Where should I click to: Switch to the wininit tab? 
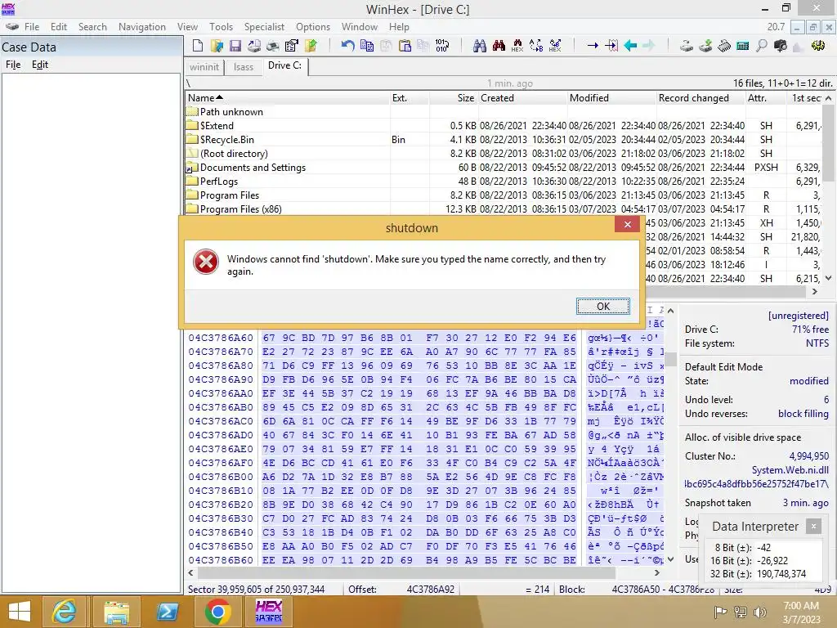(x=204, y=67)
